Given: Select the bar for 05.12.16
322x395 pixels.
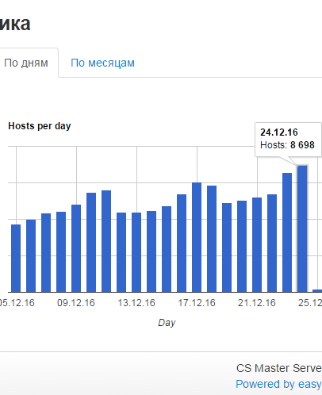Looking at the screenshot, I should point(16,259).
